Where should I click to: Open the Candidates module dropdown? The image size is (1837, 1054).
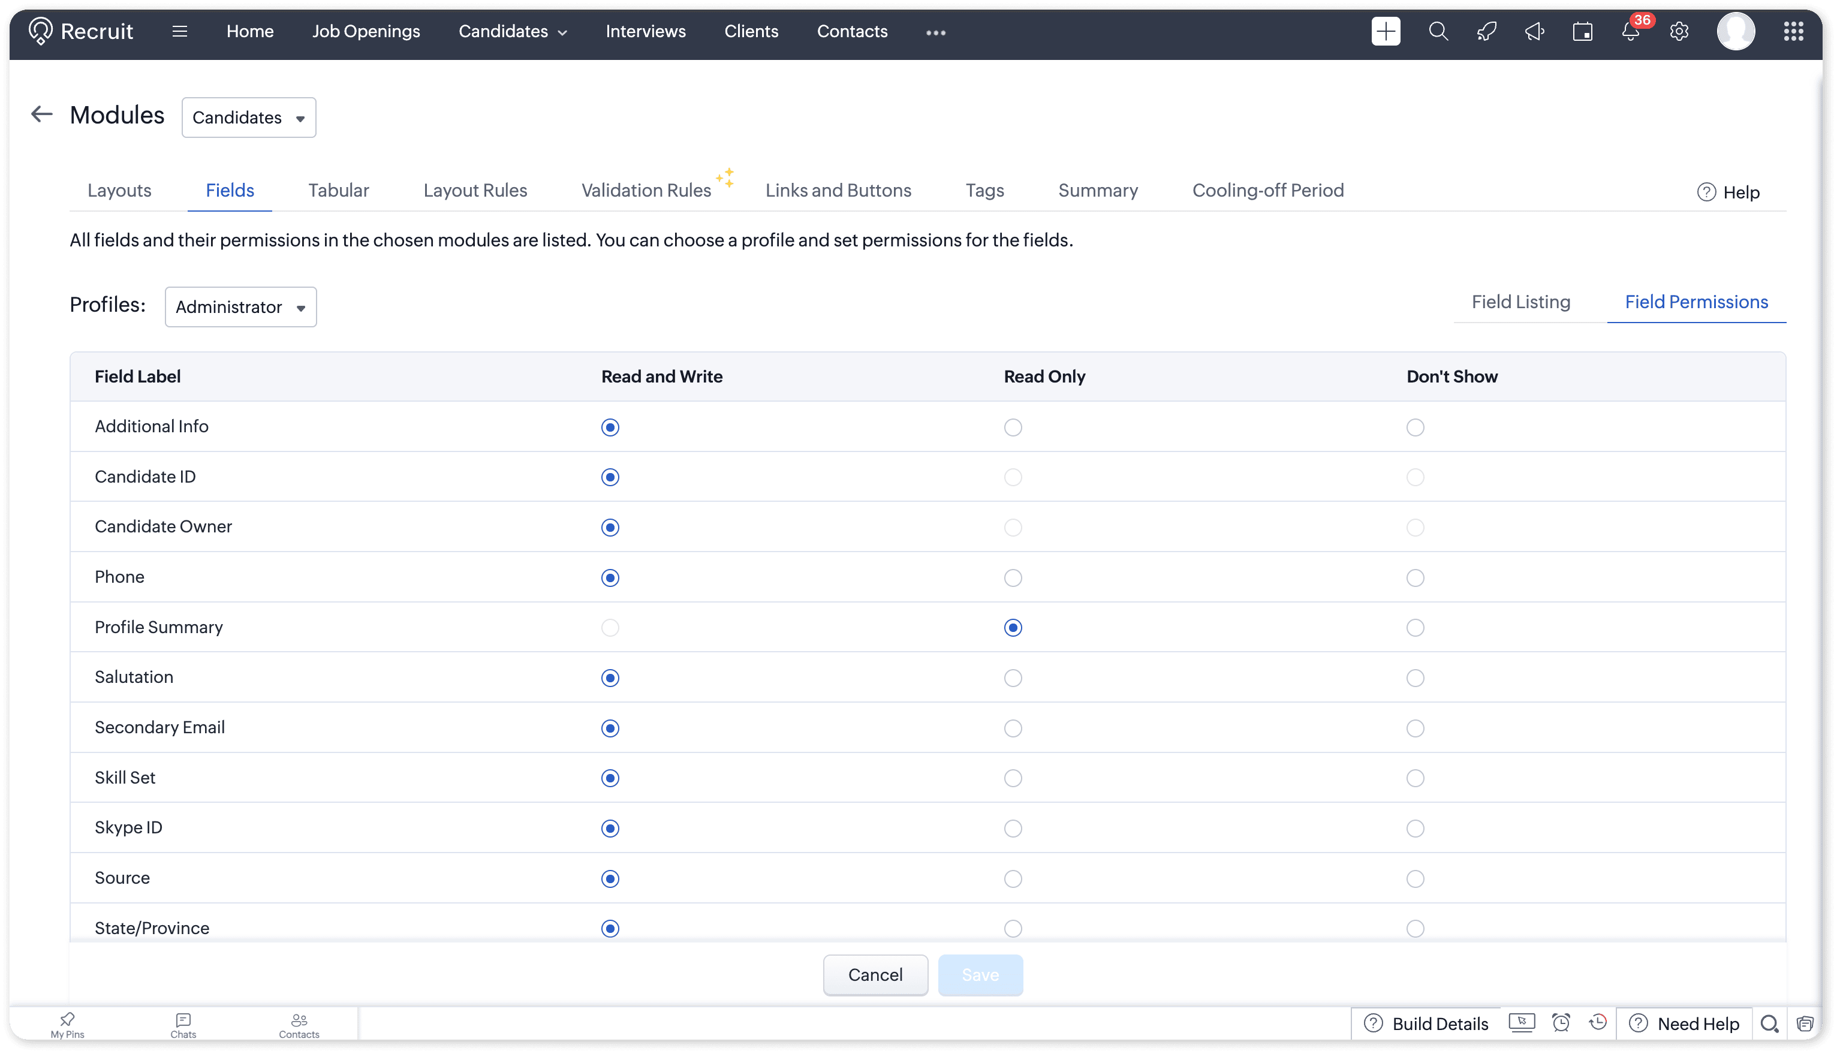click(248, 118)
